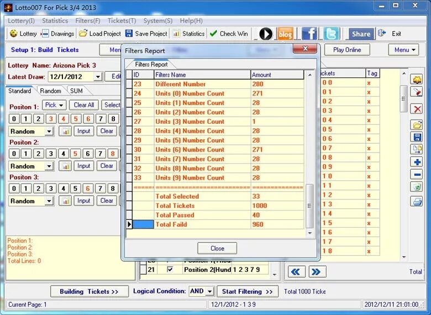Click the Load Project toolbar icon
Screen dimensions: 431x315
tap(83, 33)
